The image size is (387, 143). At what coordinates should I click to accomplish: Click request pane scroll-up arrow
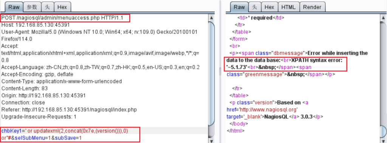pyautogui.click(x=212, y=17)
